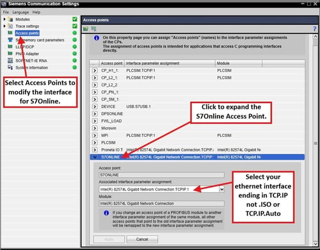Click the green status dot beside LLDP/DCP
This screenshot has width=320, height=250.
click(74, 47)
